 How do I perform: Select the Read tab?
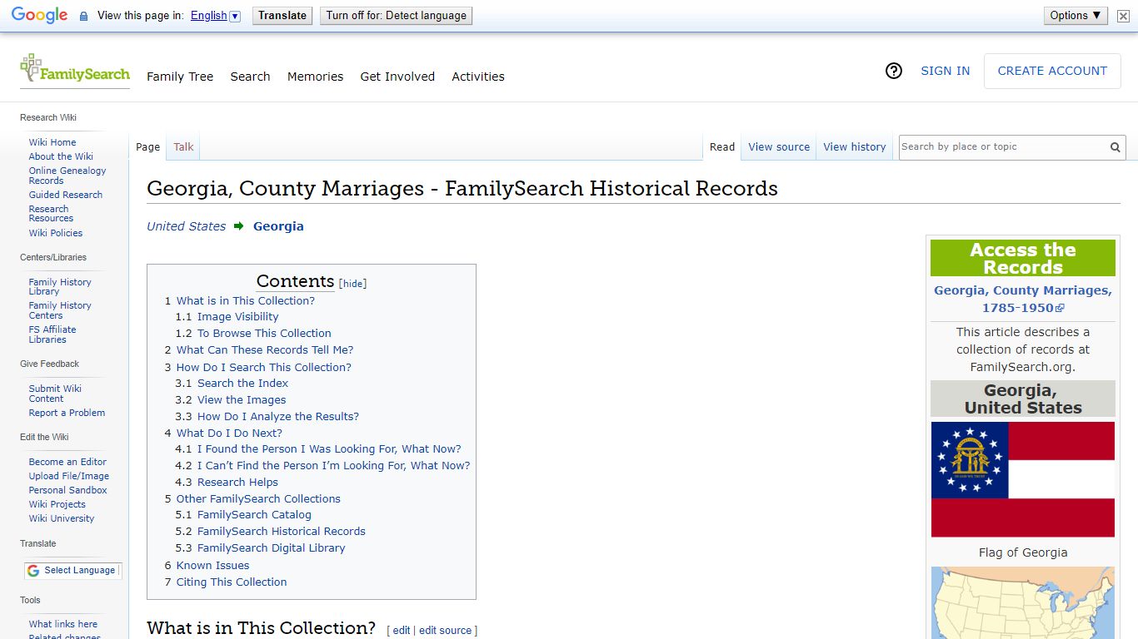[x=722, y=146]
